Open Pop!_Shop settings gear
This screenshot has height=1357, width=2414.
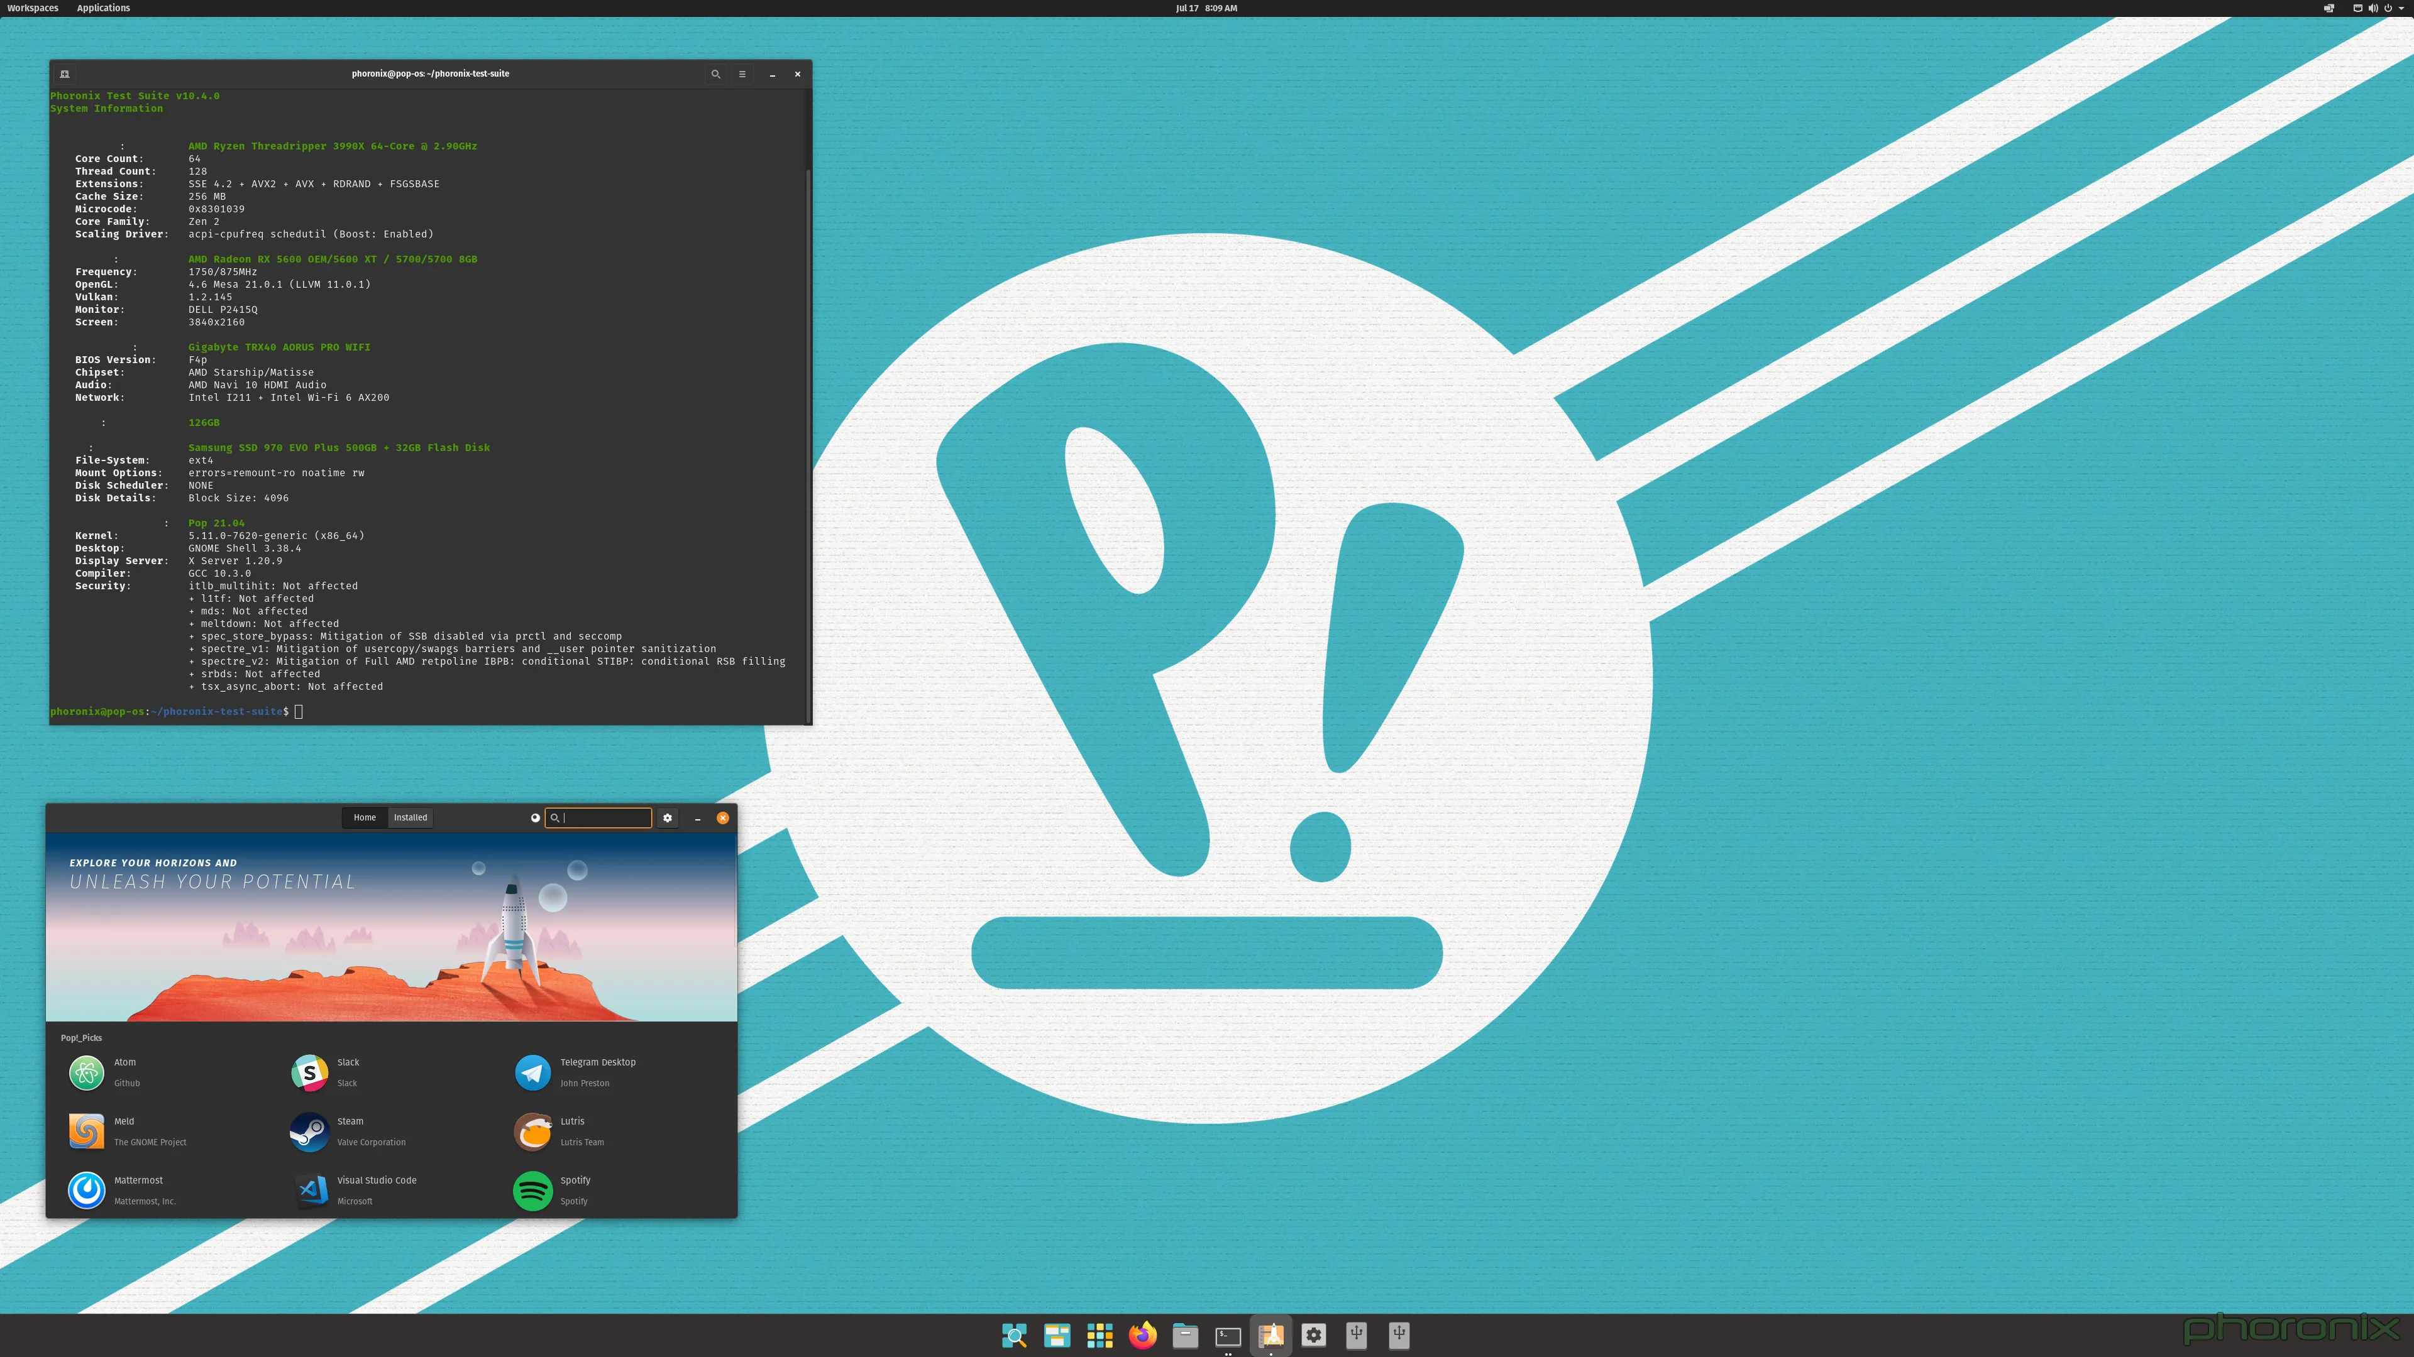pos(667,817)
